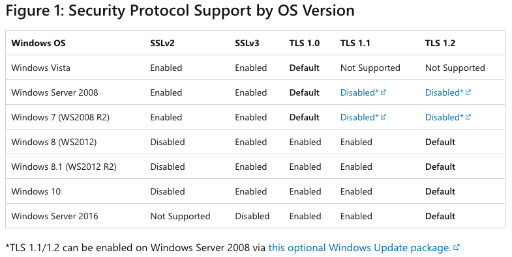Open the Windows 7 TLS 1.2 Disabled* link

(444, 117)
